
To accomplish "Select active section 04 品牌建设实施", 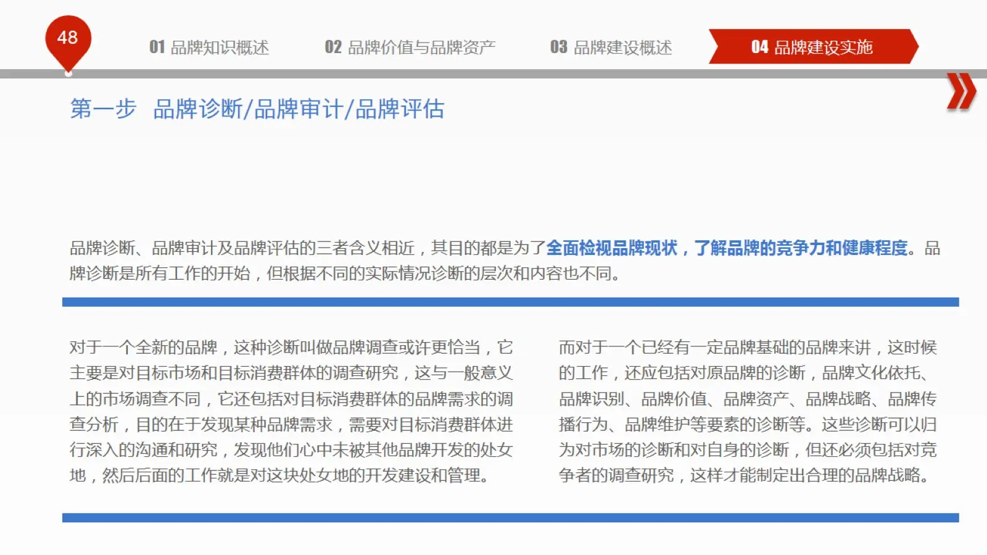I will [813, 46].
